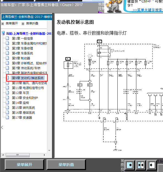Click the root node 当前:上海雪佛兰-全新科鲁兹
163x172 pixels.
[x=29, y=34]
